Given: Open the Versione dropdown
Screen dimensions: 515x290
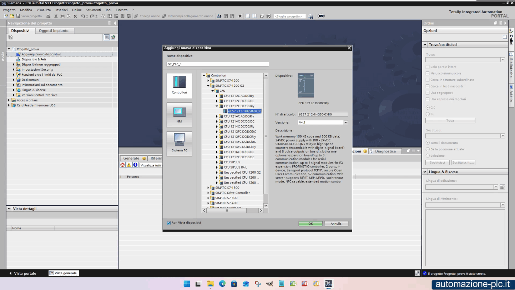Looking at the screenshot, I should pyautogui.click(x=345, y=122).
